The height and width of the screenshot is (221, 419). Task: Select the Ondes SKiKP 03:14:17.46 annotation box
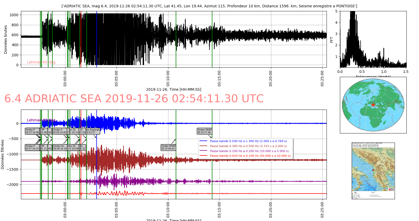pyautogui.click(x=204, y=131)
